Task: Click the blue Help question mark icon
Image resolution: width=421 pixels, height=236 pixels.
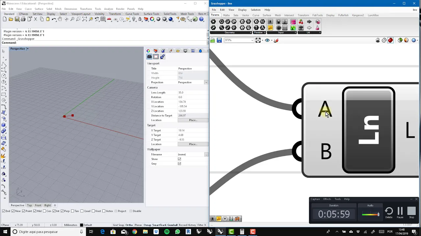Action: [201, 19]
